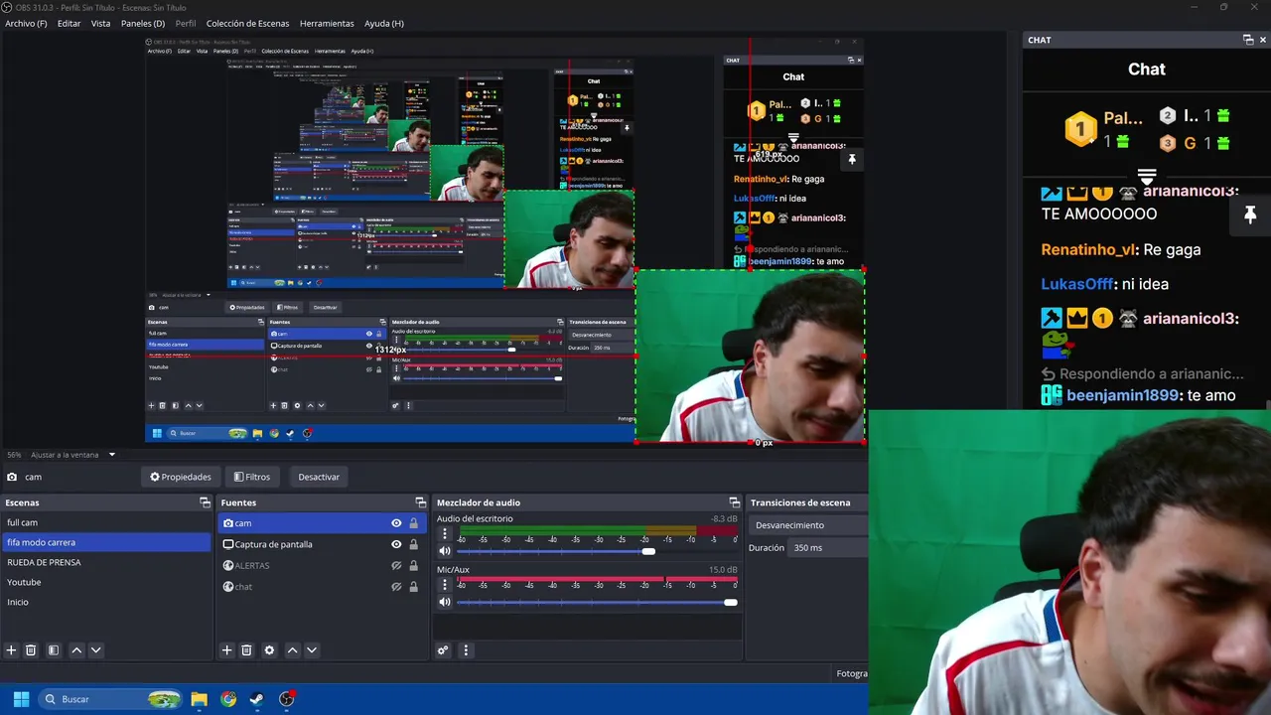
Task: Add a new scene with plus icon
Action: click(12, 650)
